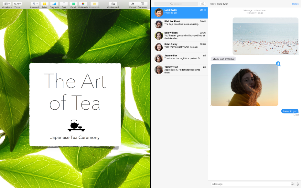Expand the Zoom 137% dropdown
301x188 pixels.
tap(17, 4)
